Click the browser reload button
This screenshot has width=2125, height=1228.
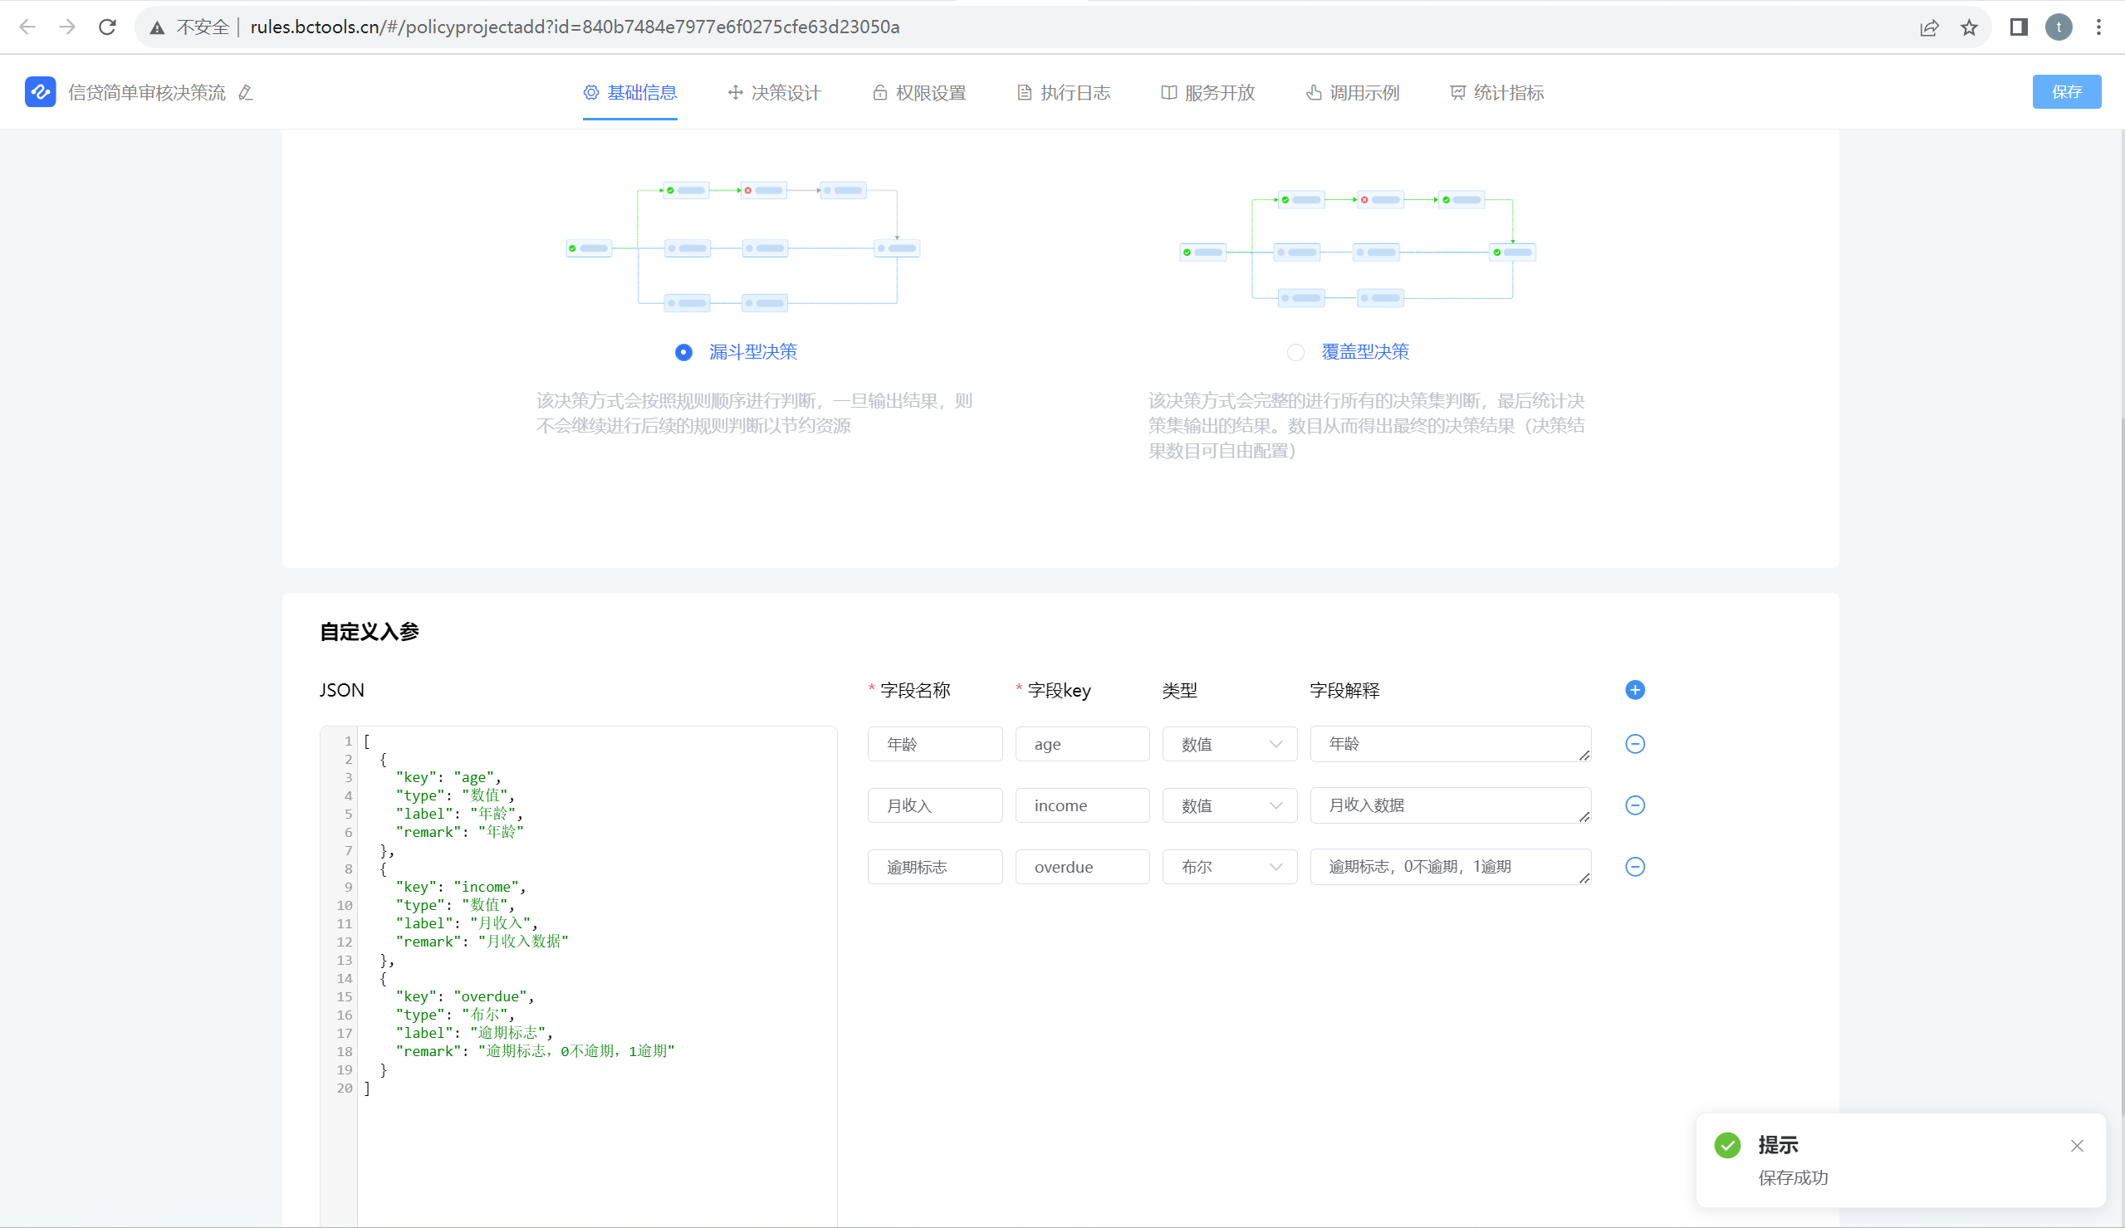[x=107, y=27]
